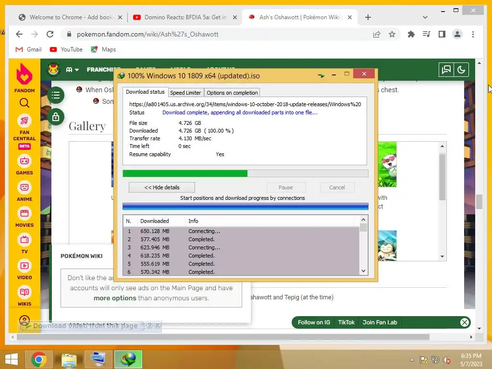Click green arrow icon in download dialog title
This screenshot has width=492, height=369.
point(321,75)
